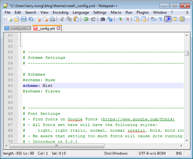Click the Dos\Windows status bar field
The image size is (193, 159).
point(116,153)
